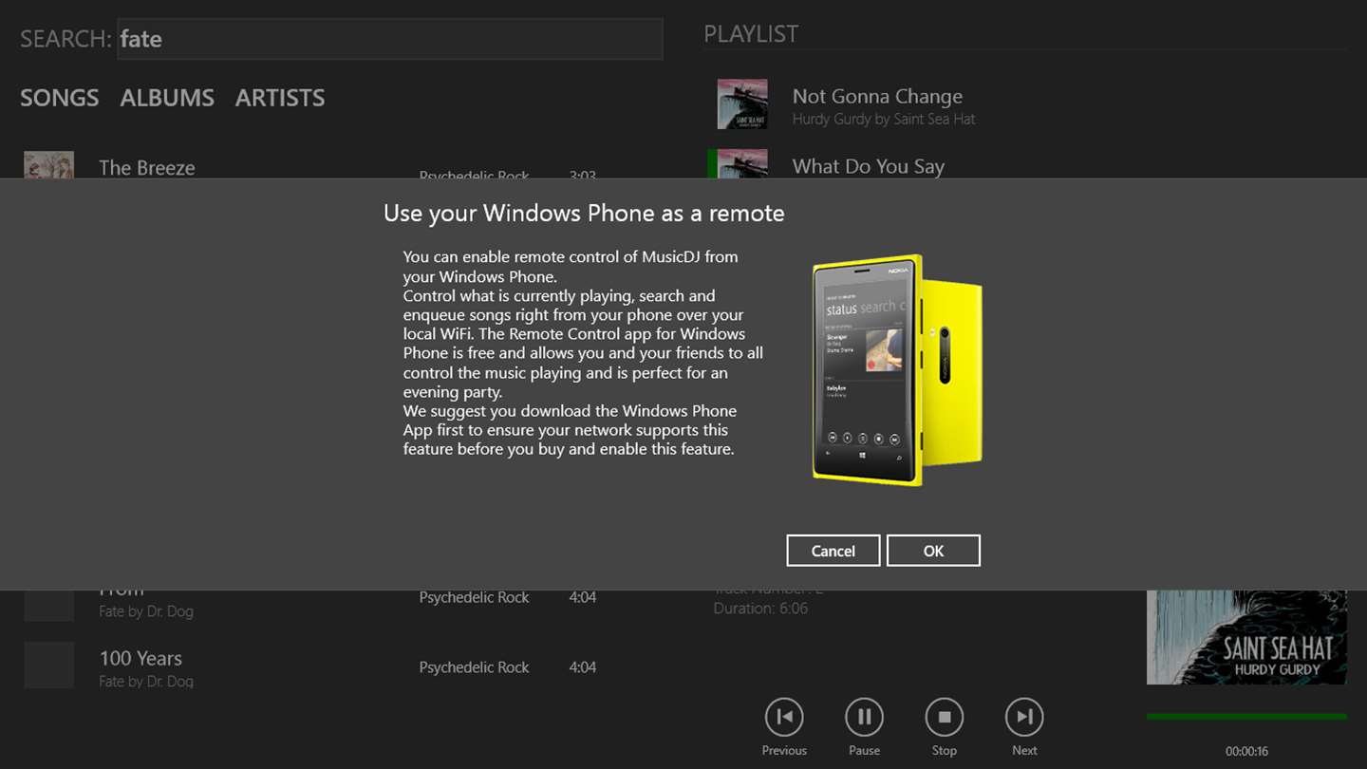Click the Saint Sea Hat now-playing cover
Image resolution: width=1367 pixels, height=769 pixels.
point(1246,637)
